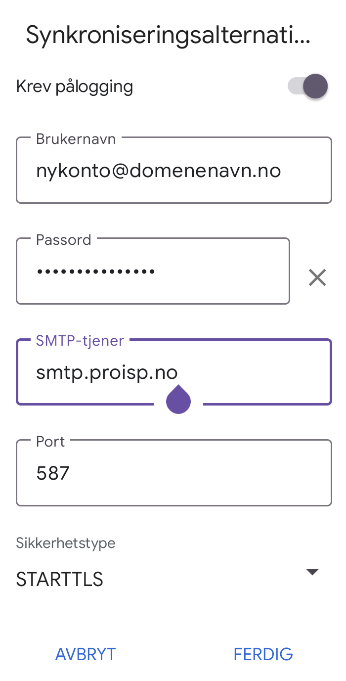Click the Port floating label
Image resolution: width=346 pixels, height=681 pixels.
[x=50, y=442]
